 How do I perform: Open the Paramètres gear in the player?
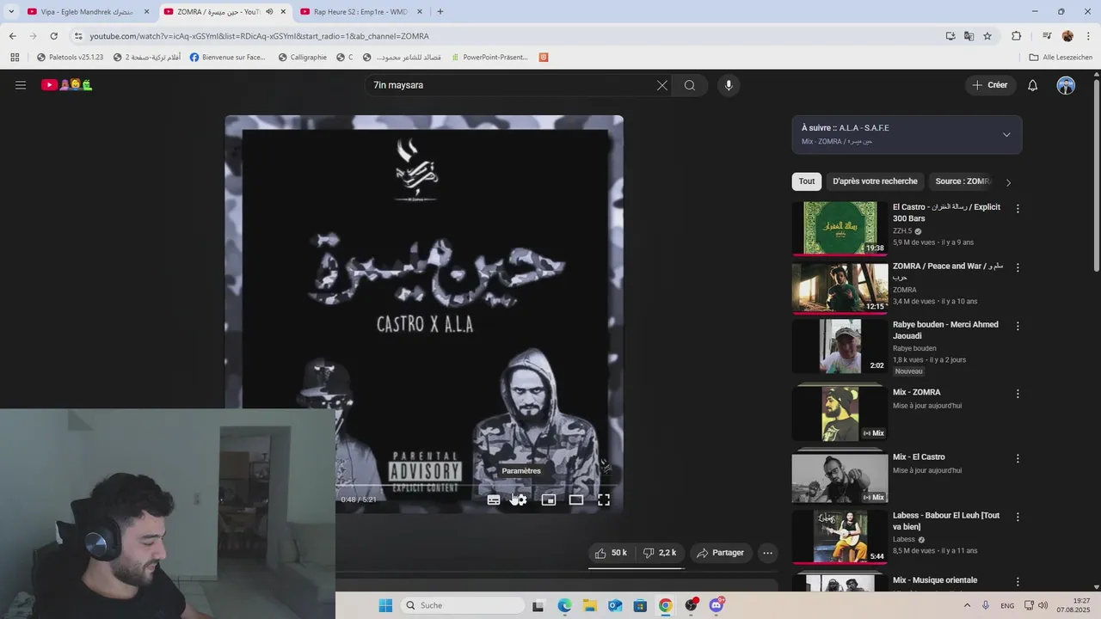tap(520, 499)
